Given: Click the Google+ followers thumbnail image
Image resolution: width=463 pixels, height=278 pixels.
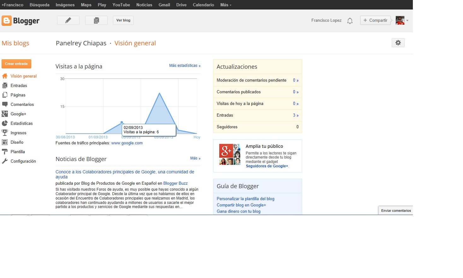Looking at the screenshot, I should click(230, 154).
